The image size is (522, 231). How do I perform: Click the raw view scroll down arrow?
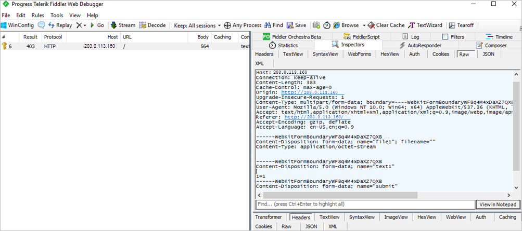point(516,188)
